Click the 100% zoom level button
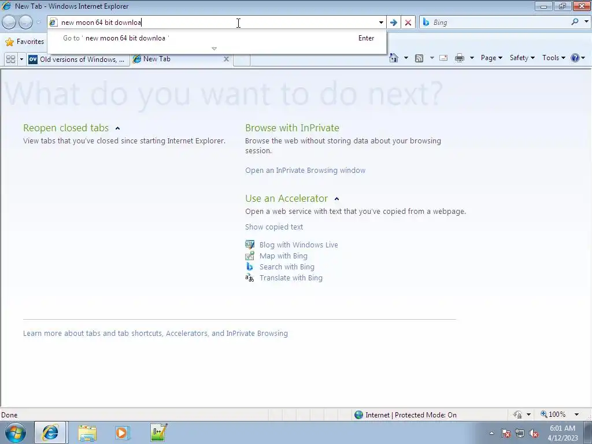The width and height of the screenshot is (592, 444). tap(553, 415)
